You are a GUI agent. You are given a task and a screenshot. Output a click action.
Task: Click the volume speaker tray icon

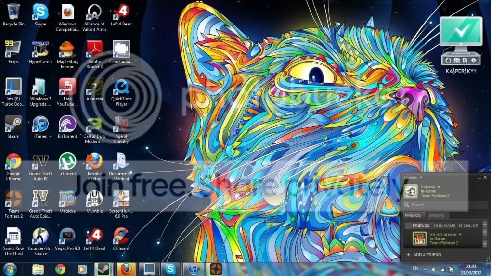[434, 269]
